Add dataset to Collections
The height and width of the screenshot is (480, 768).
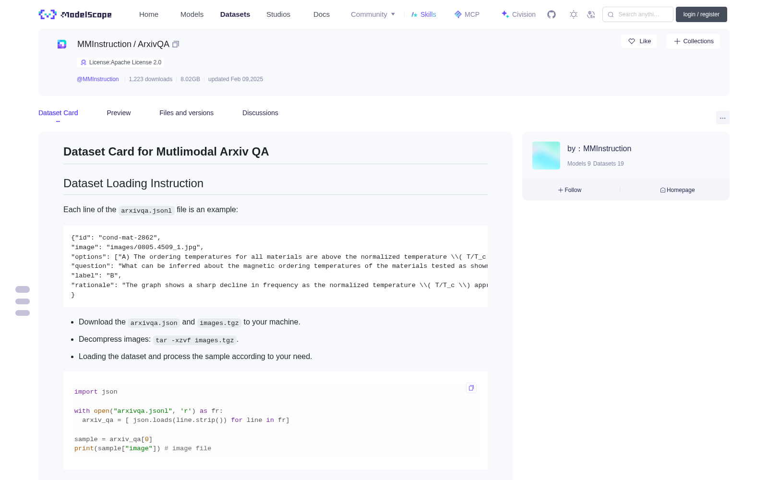point(693,41)
